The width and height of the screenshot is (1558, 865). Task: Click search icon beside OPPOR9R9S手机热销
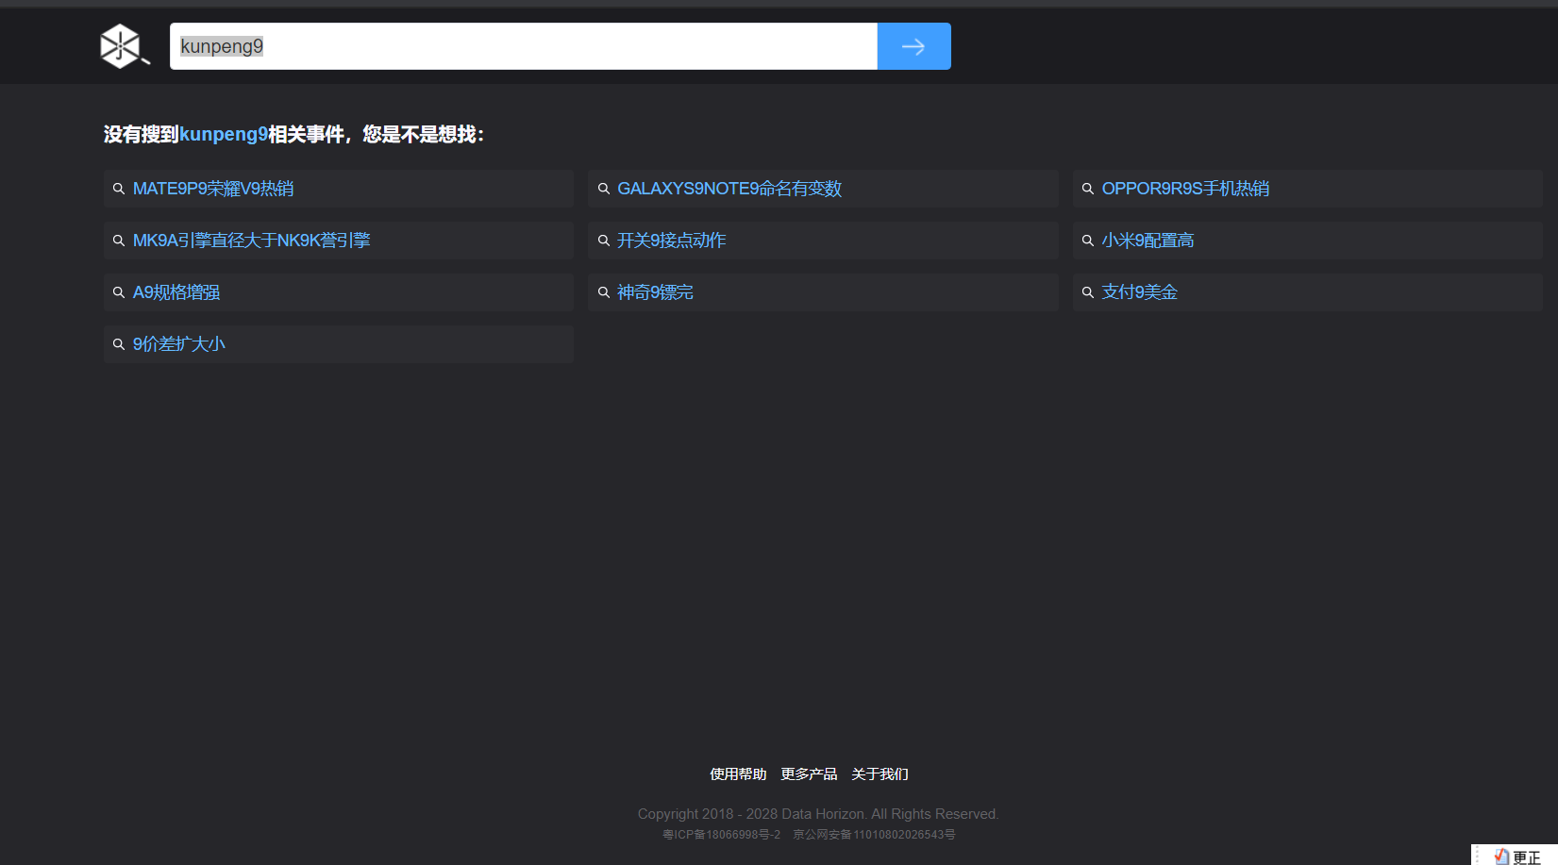pyautogui.click(x=1088, y=189)
